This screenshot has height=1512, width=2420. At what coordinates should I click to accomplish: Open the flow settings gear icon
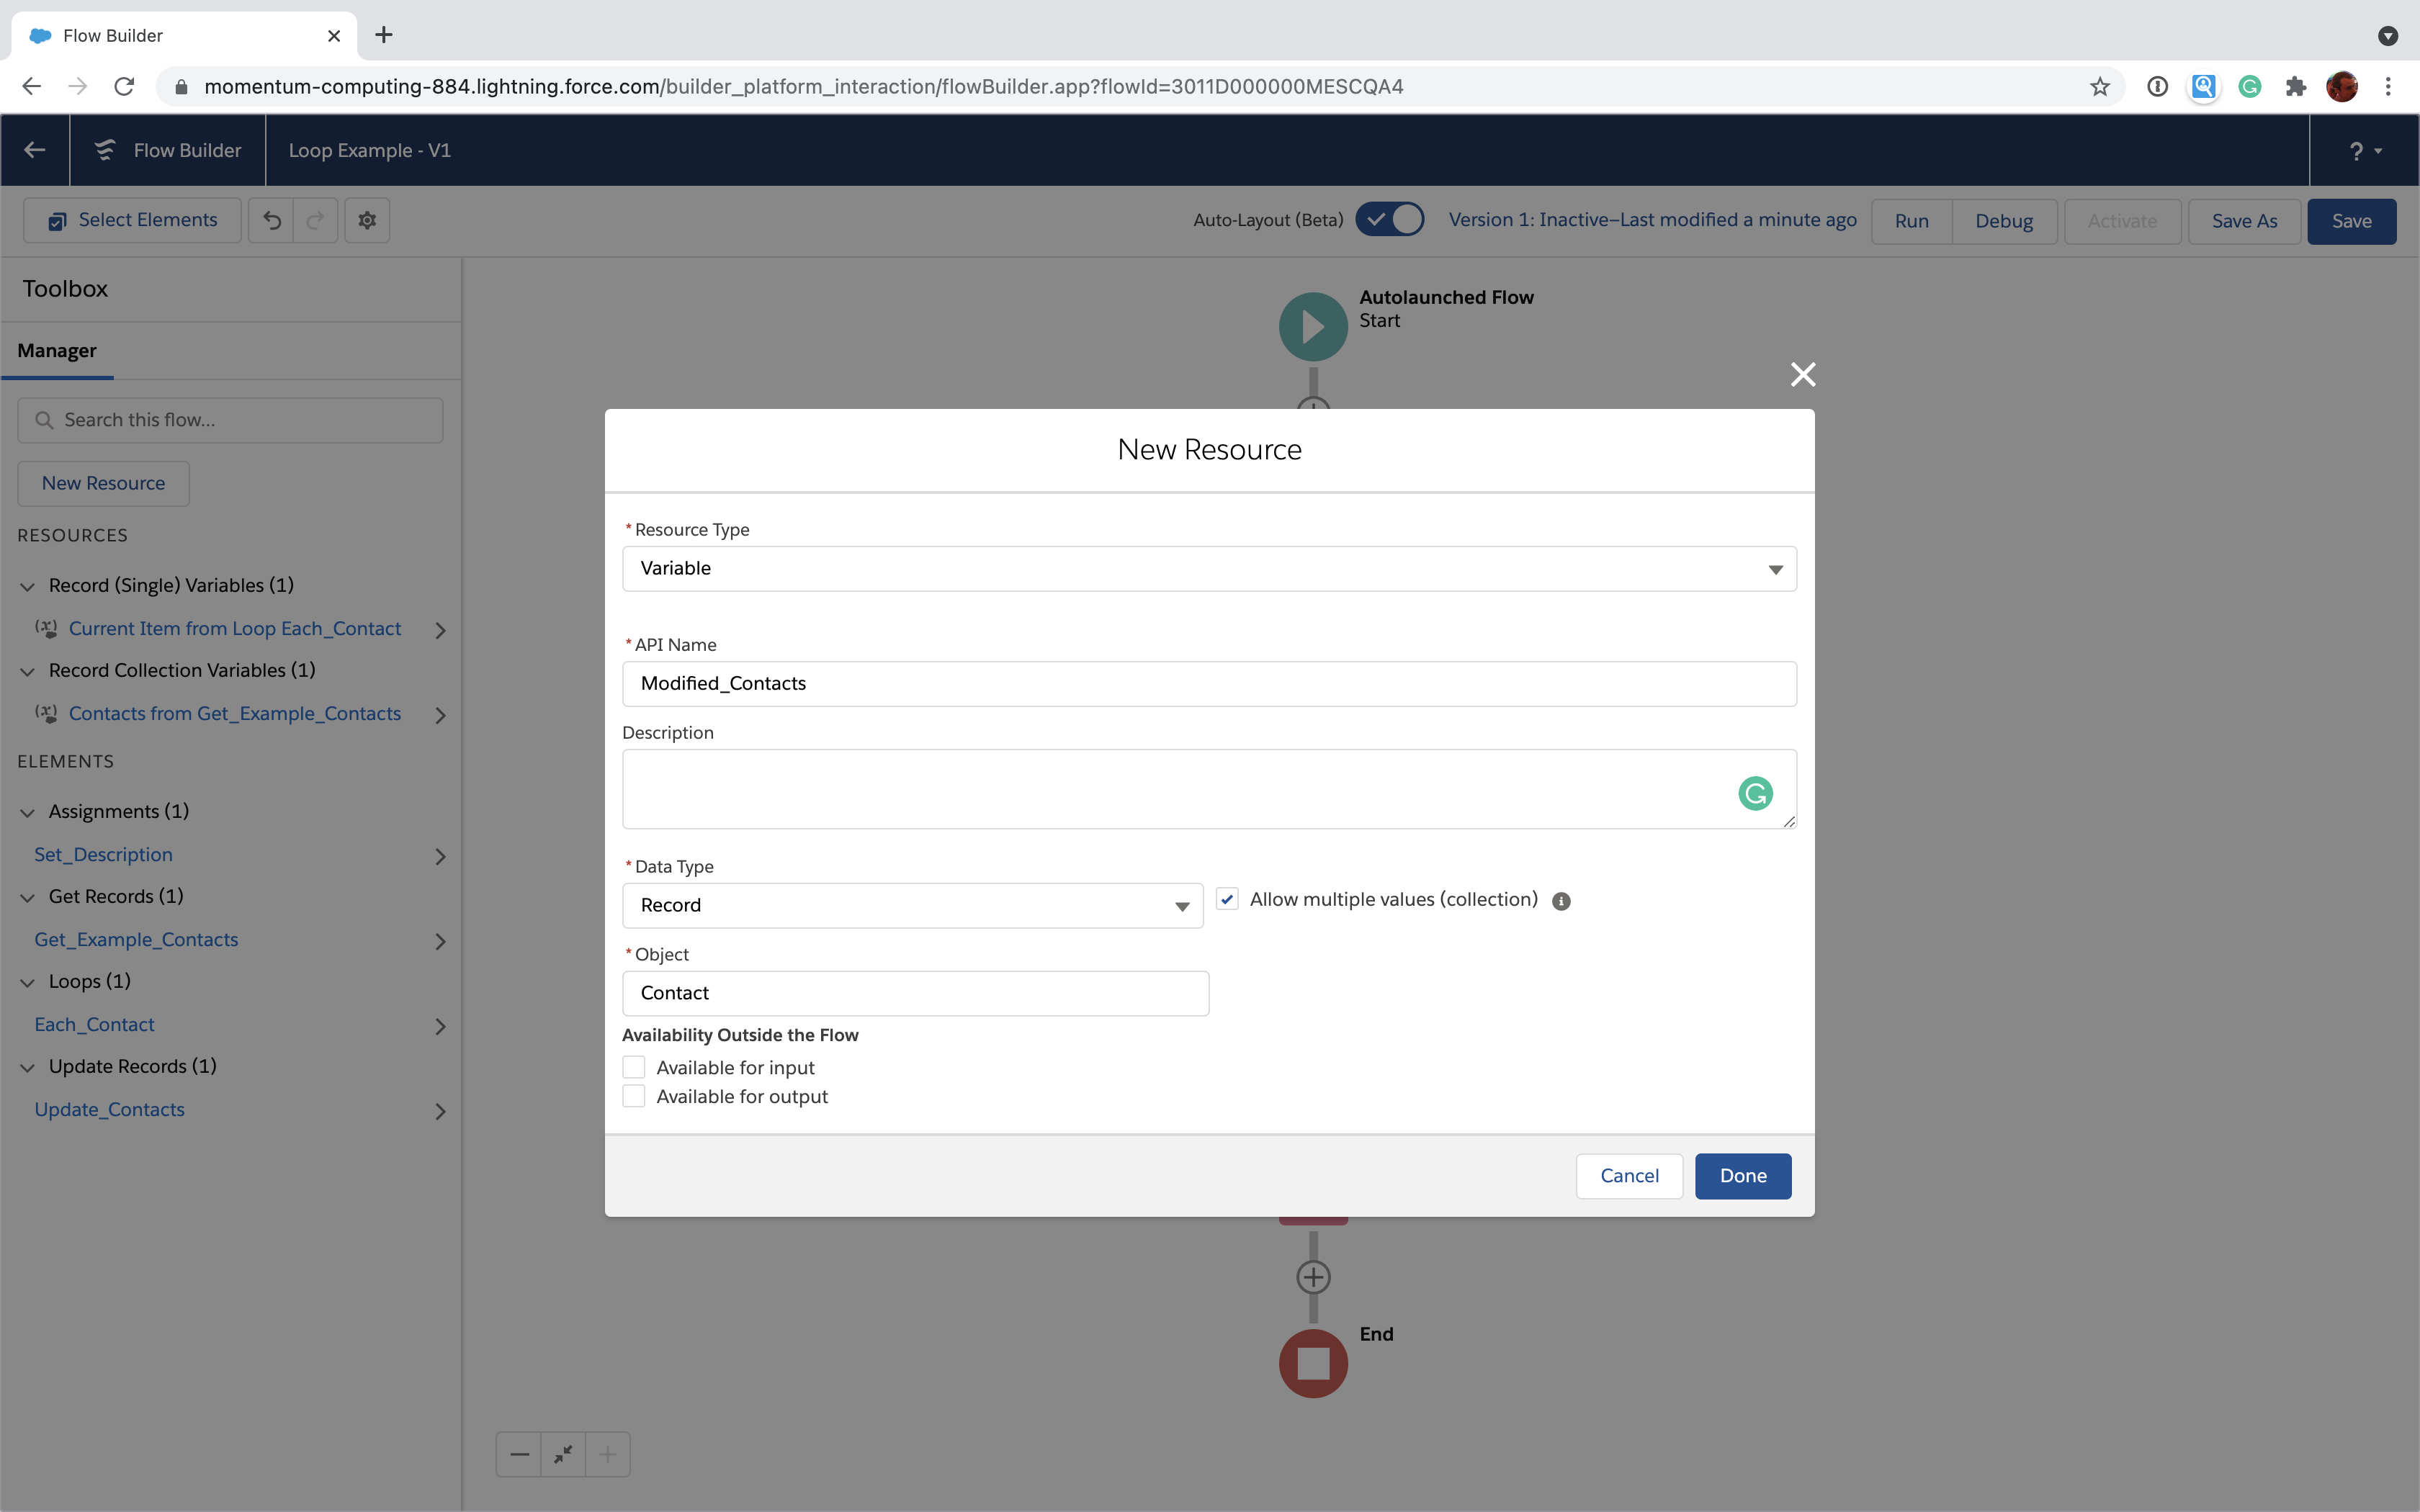(366, 220)
